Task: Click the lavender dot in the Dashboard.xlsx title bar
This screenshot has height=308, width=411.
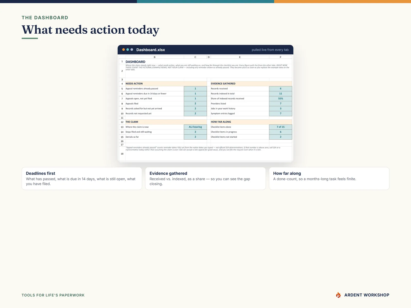Action: (132, 50)
